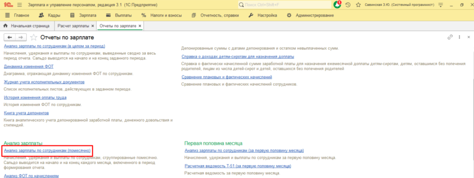
Task: Go forward with right arrow button
Action: pos(21,37)
